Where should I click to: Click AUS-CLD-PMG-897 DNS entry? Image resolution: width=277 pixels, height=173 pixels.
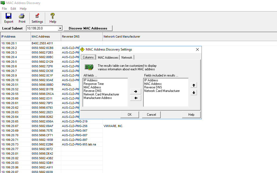point(75,140)
